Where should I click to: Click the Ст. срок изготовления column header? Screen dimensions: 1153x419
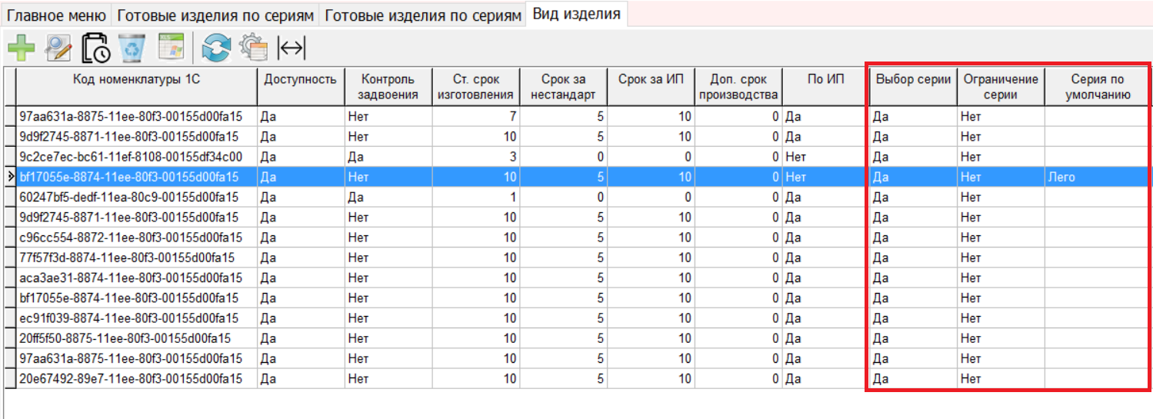tap(475, 86)
